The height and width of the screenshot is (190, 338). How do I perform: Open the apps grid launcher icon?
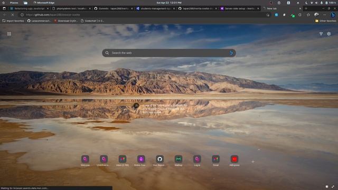click(x=9, y=34)
